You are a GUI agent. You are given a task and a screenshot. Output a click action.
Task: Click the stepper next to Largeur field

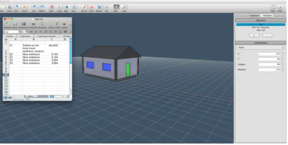pos(282,65)
